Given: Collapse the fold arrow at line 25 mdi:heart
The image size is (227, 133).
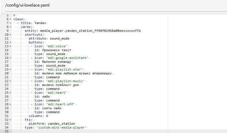Looking at the screenshot, I should tap(10, 93).
